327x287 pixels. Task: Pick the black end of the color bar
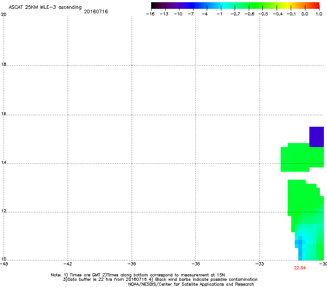[155, 5]
